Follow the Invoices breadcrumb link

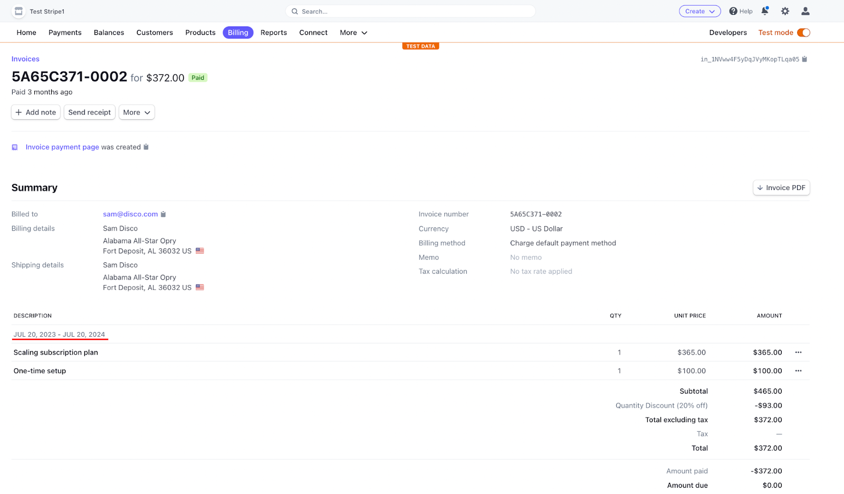(x=25, y=59)
